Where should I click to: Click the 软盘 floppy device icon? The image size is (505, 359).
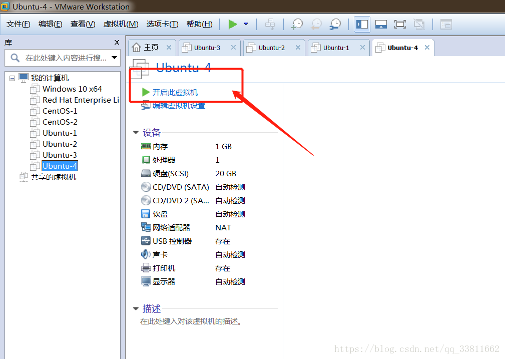tap(146, 214)
